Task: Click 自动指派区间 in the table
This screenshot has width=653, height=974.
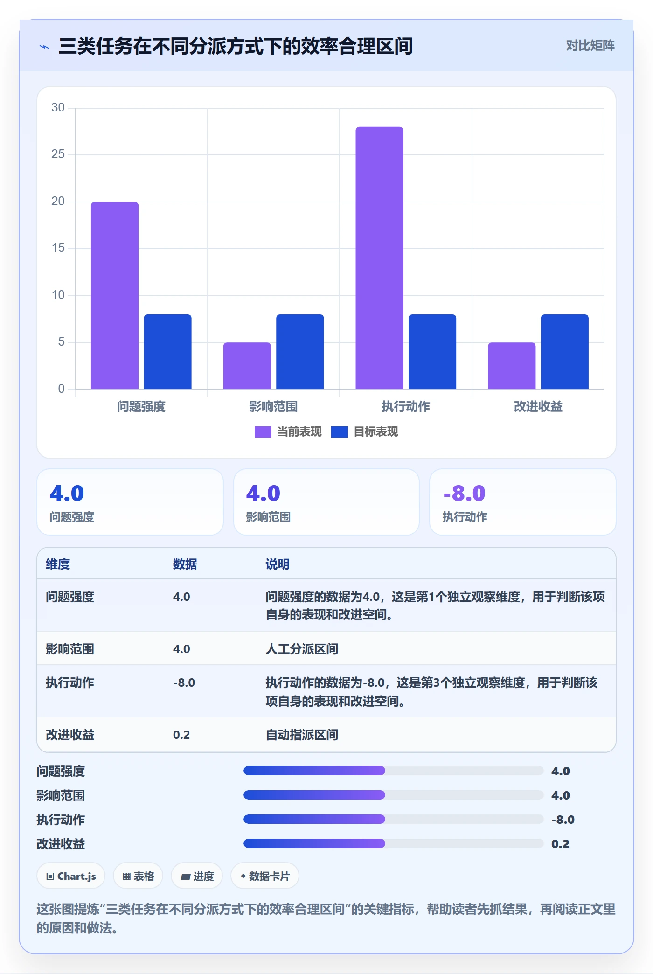Action: pyautogui.click(x=302, y=735)
